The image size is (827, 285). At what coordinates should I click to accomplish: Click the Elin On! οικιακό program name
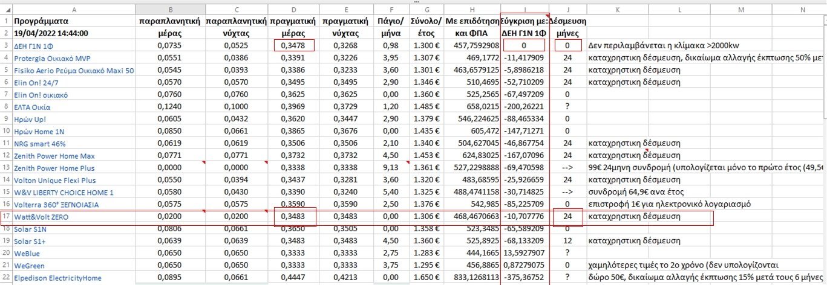41,95
